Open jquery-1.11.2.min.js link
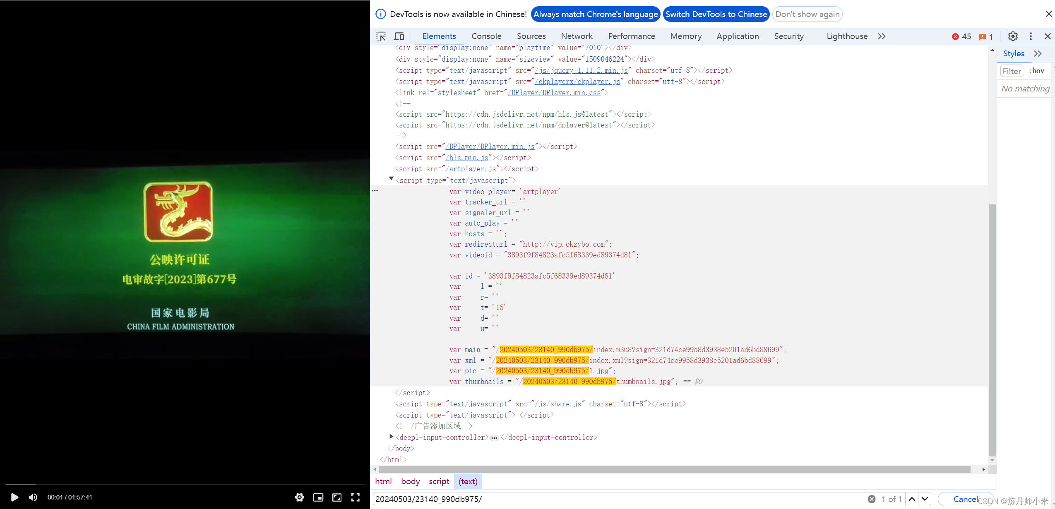The height and width of the screenshot is (509, 1055). [x=581, y=70]
